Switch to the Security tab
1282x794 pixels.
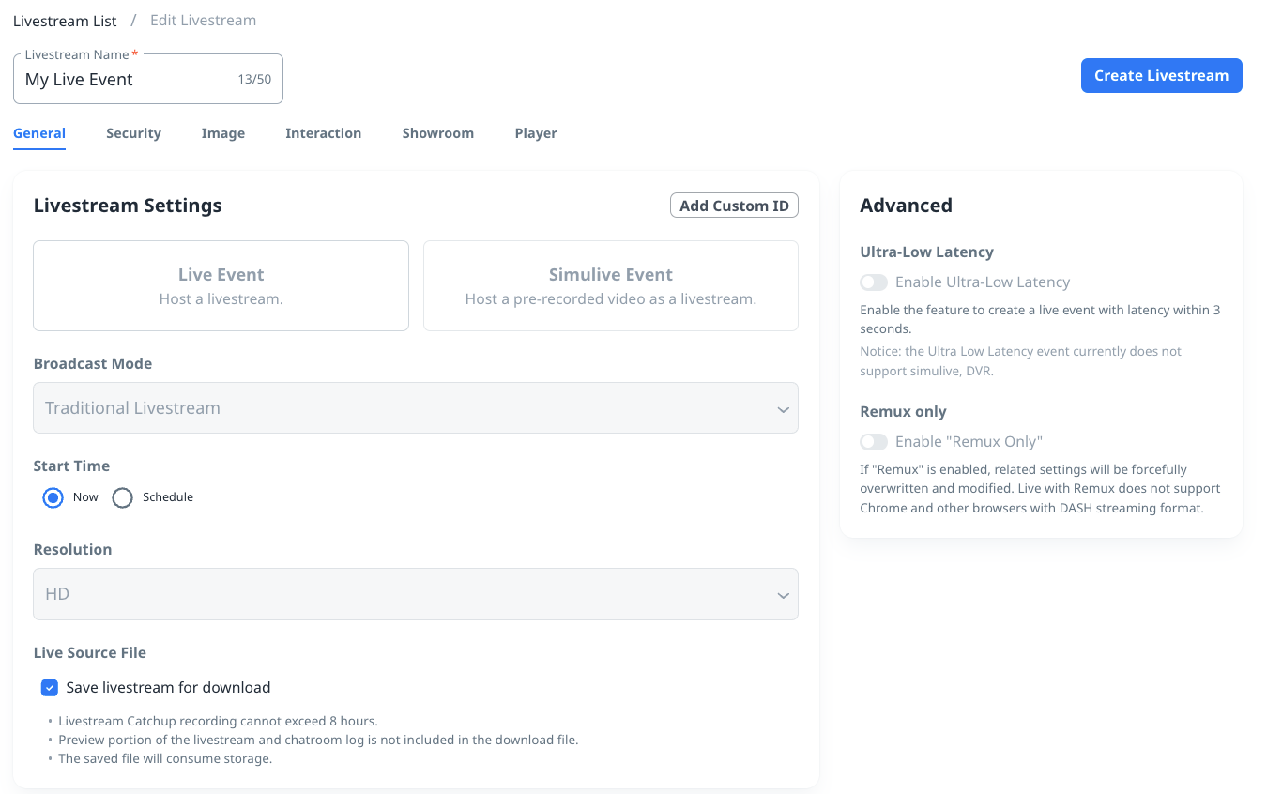[x=133, y=133]
